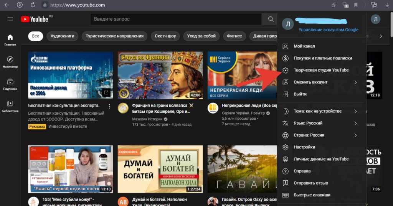Viewport: 393px width, 206px height.
Task: Open Навигатор in the left sidebar
Action: (10, 62)
